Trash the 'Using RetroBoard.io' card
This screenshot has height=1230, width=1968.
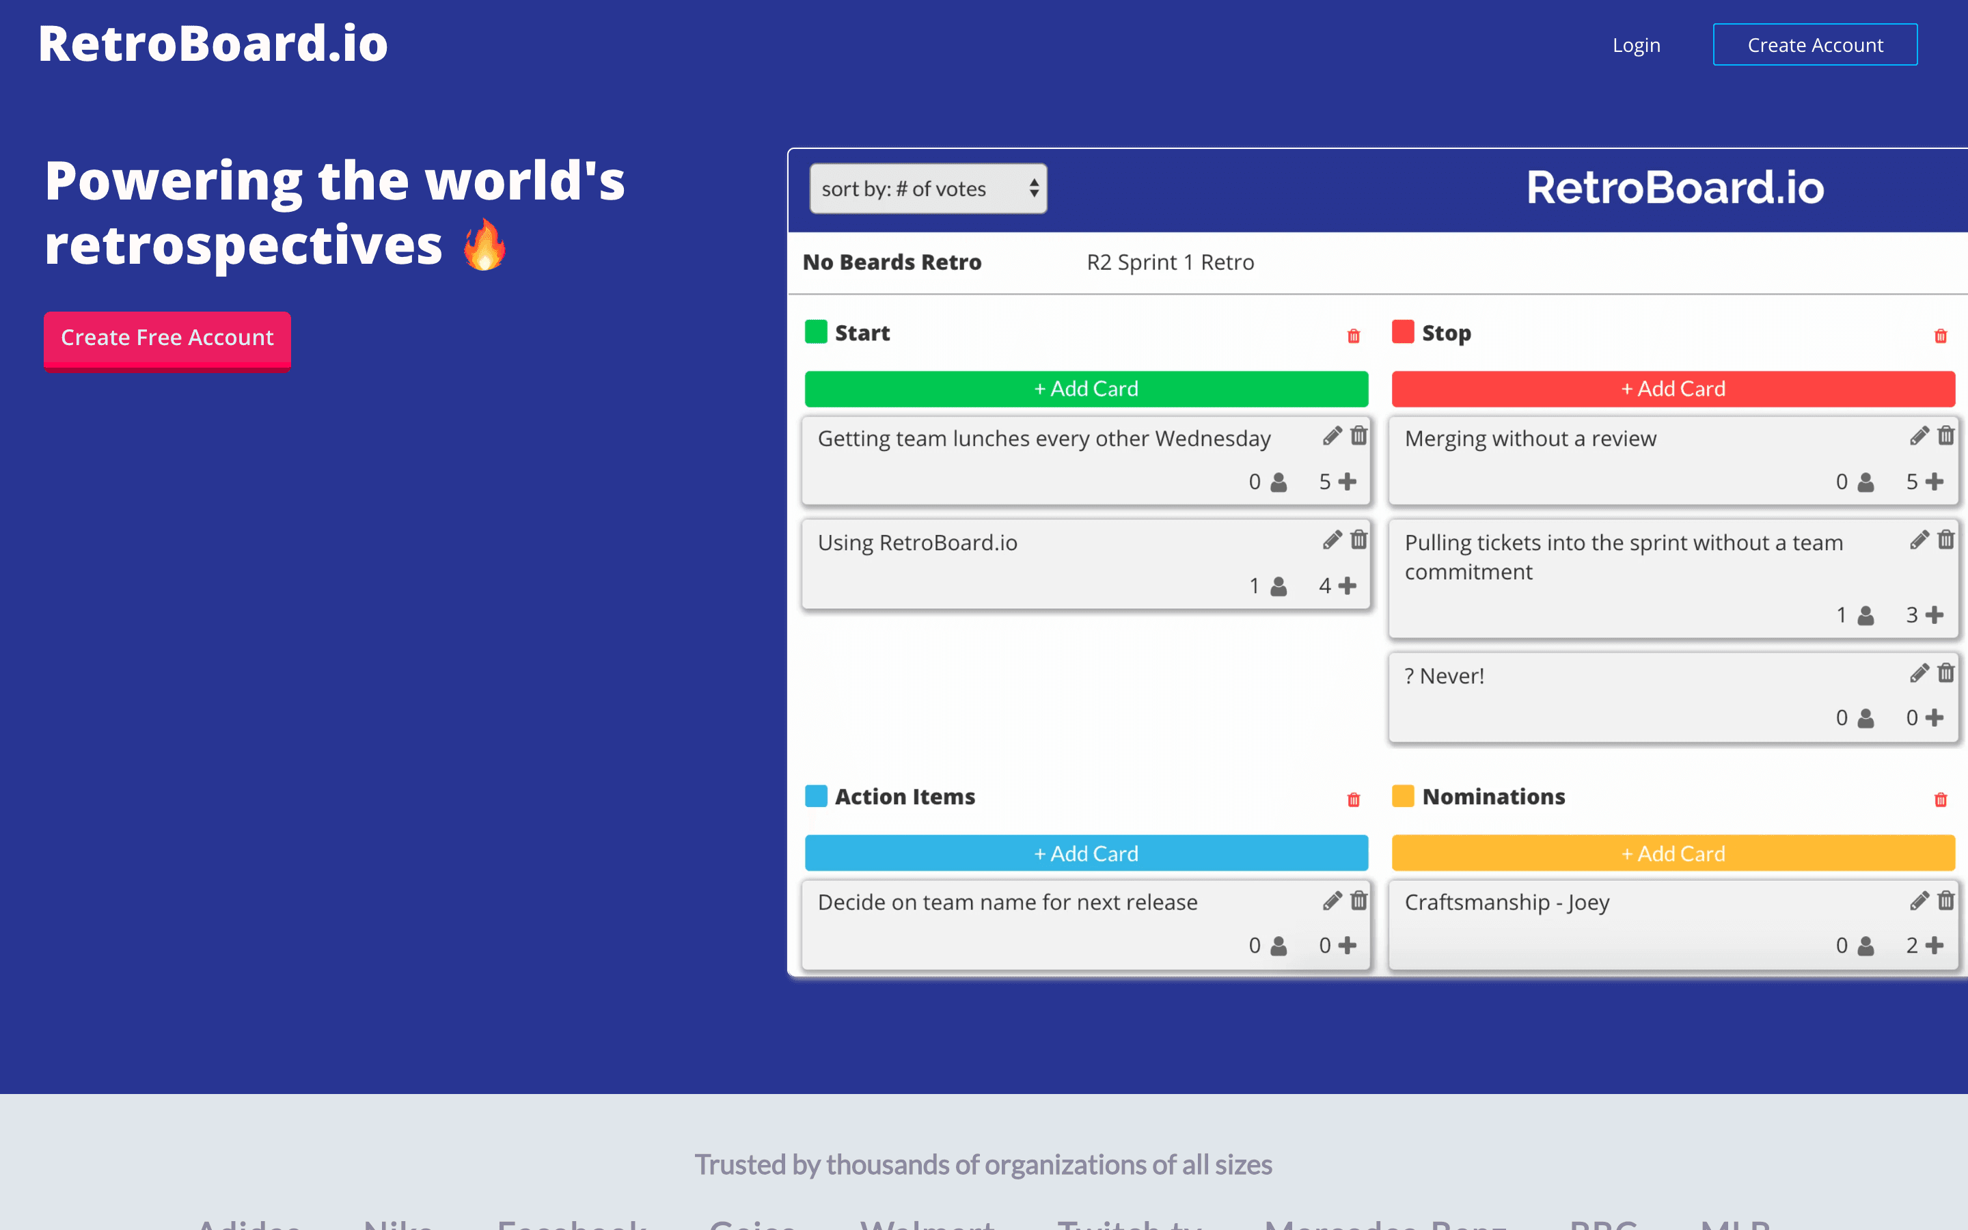point(1359,540)
